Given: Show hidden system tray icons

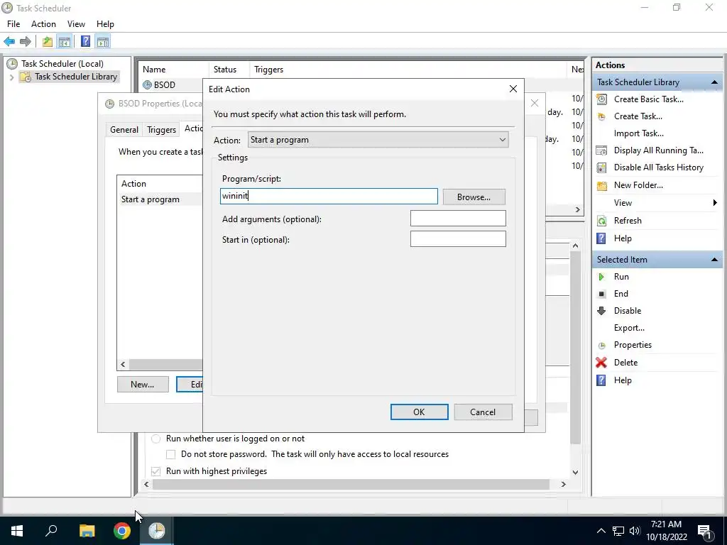Looking at the screenshot, I should 601,531.
